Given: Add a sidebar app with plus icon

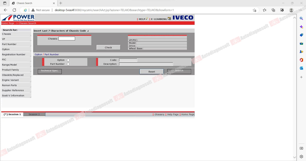Looking at the screenshot, I should pos(301,77).
